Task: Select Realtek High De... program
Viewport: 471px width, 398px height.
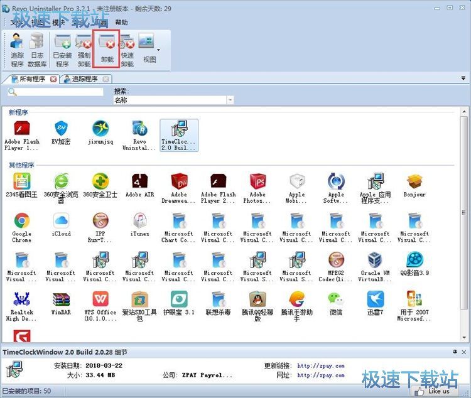Action: click(x=21, y=306)
